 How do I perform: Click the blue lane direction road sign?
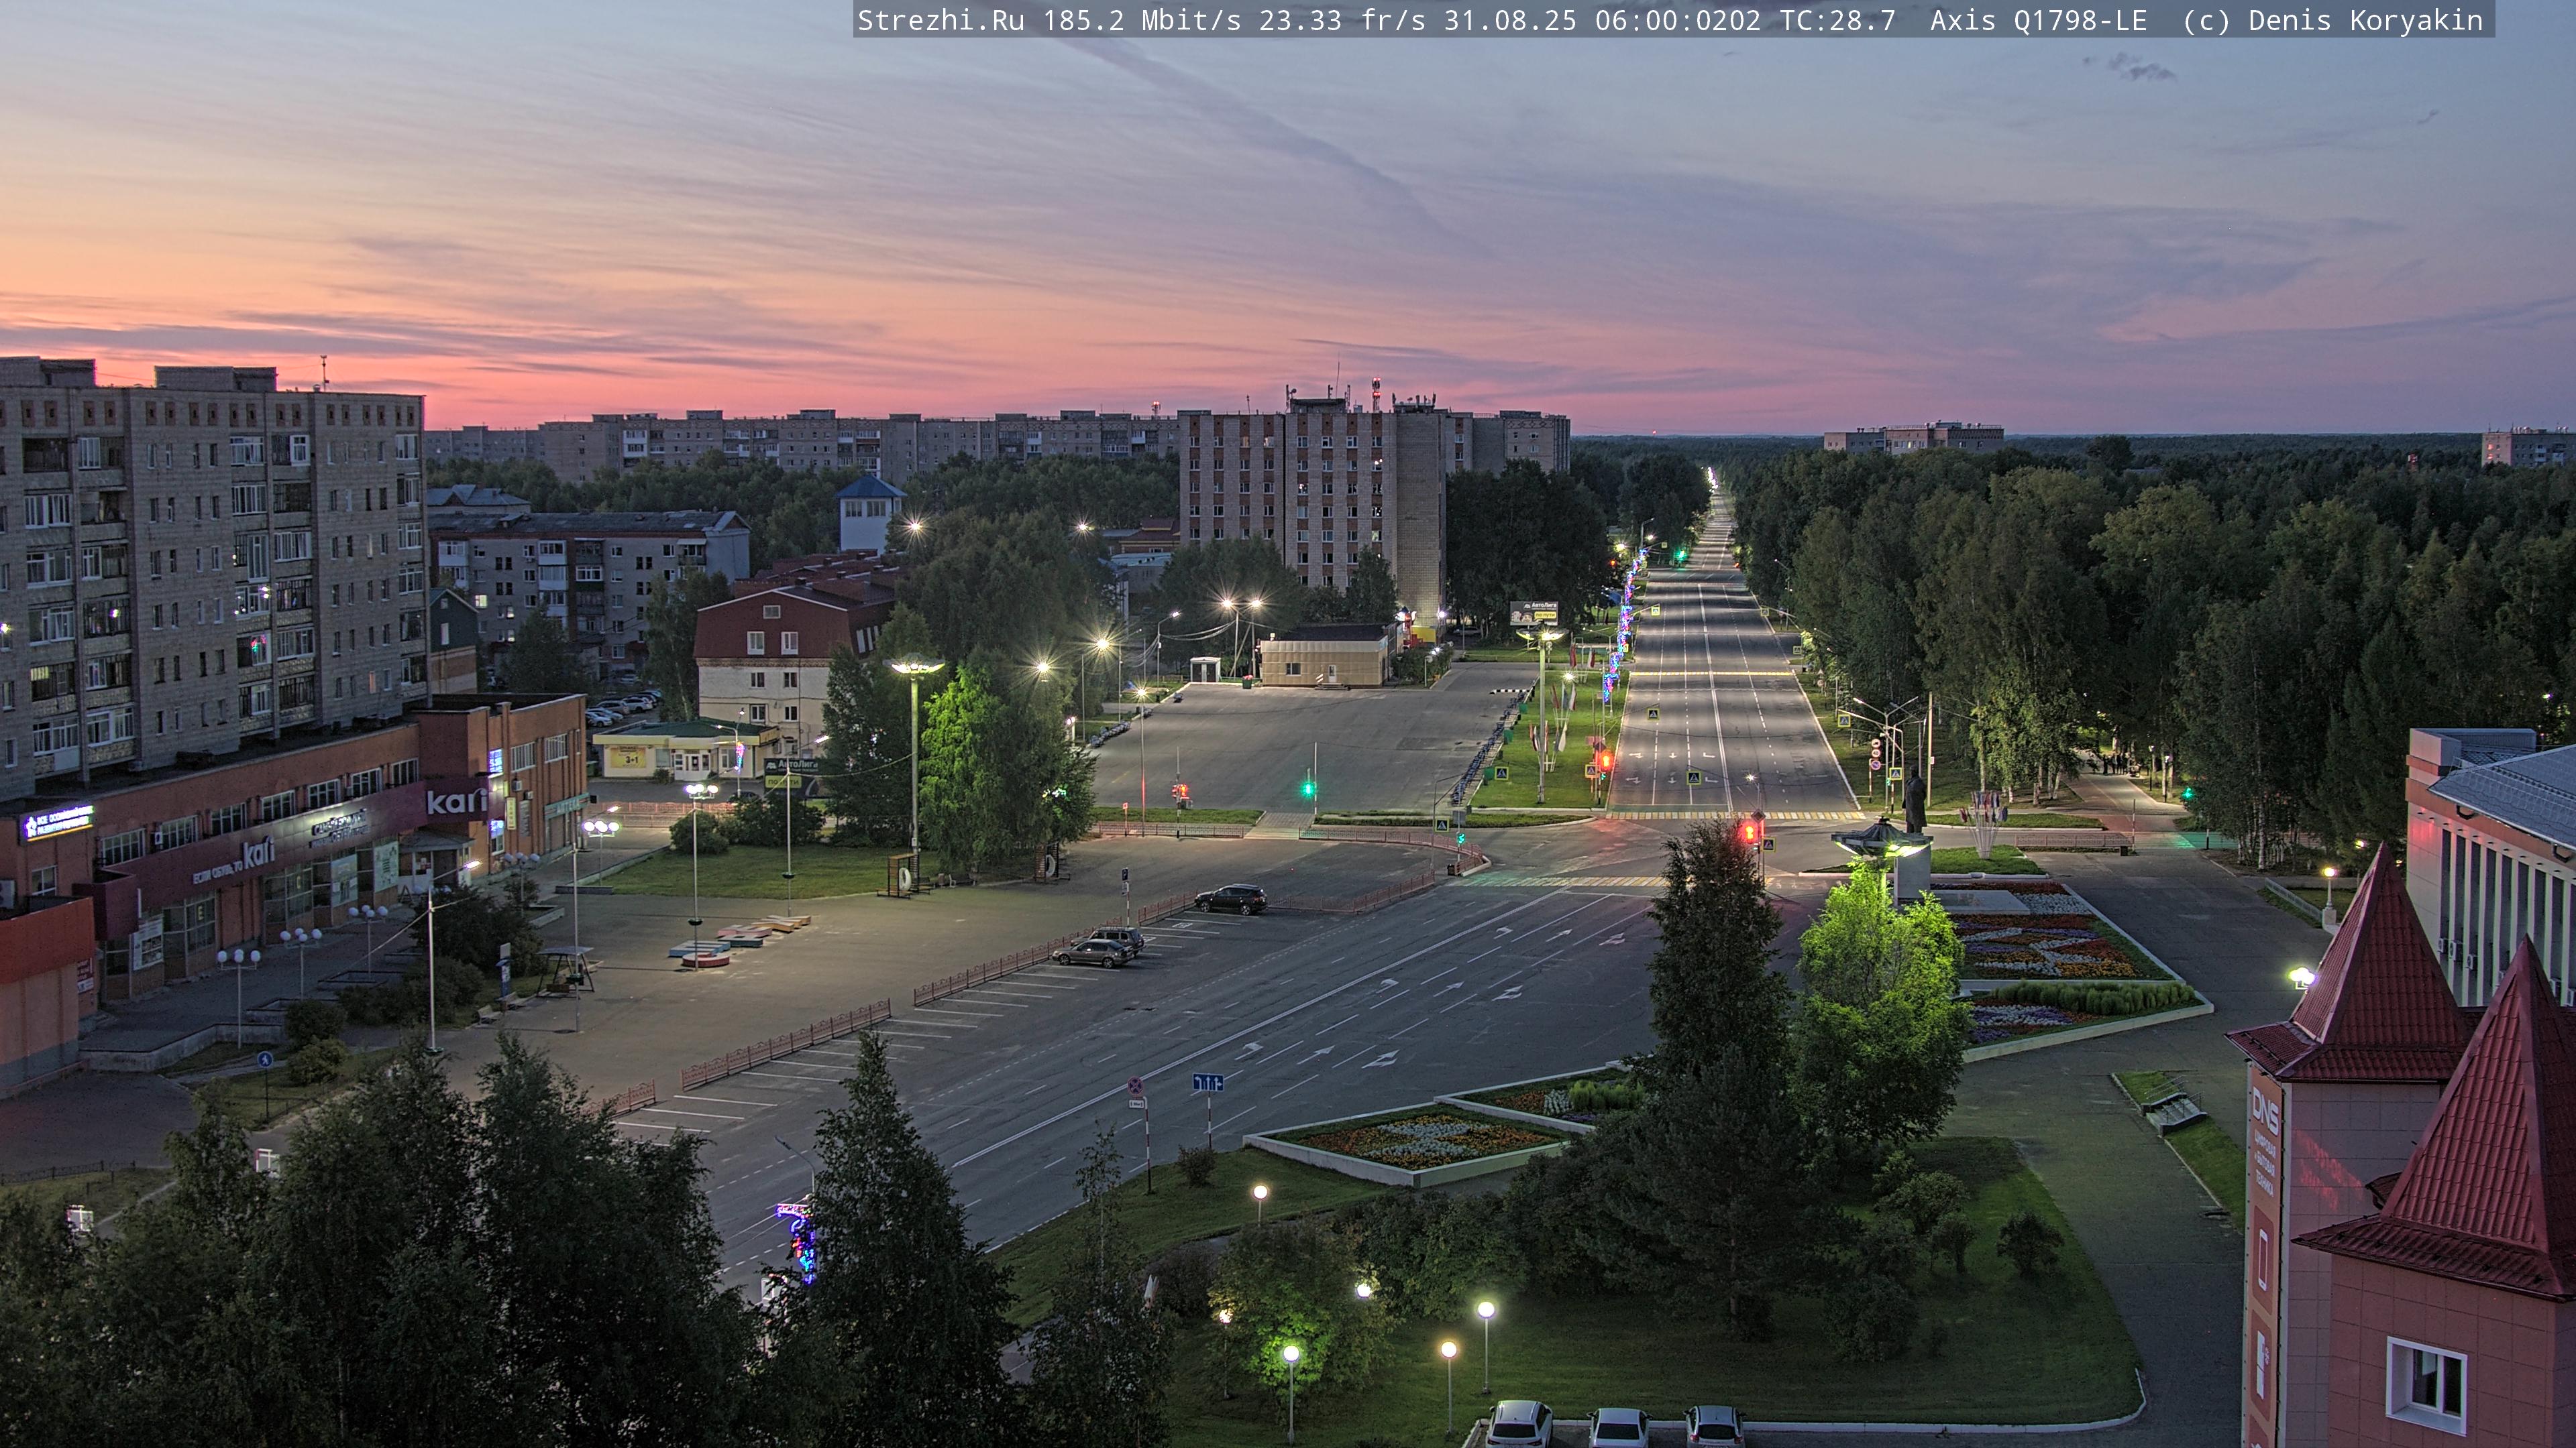[1207, 1082]
